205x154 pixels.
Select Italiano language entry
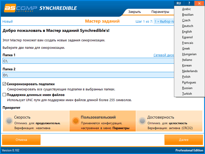pos(189,60)
